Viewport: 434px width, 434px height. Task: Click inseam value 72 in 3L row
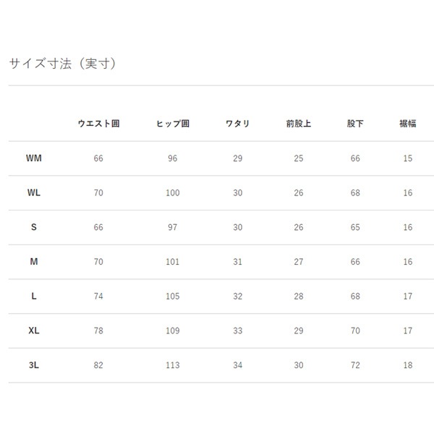coord(355,365)
